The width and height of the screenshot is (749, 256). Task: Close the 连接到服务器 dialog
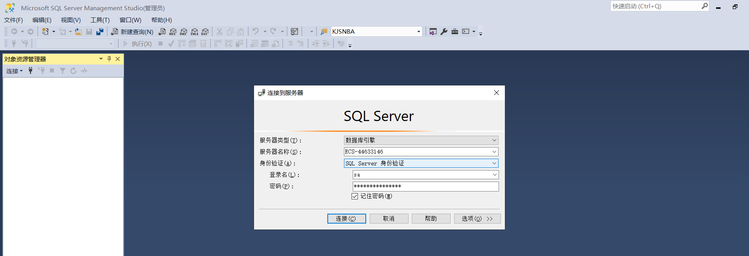coord(497,93)
